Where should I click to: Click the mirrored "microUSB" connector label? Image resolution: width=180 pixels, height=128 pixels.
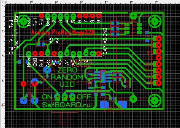coord(114,108)
